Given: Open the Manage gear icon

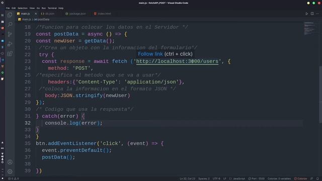Looking at the screenshot, I should tap(10, 171).
